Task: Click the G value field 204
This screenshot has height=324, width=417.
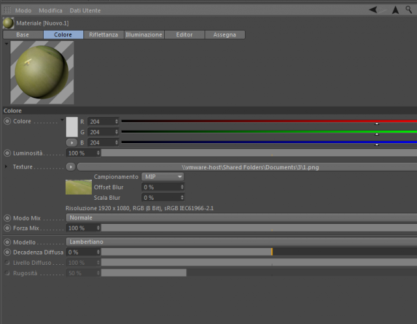Action: coord(103,132)
